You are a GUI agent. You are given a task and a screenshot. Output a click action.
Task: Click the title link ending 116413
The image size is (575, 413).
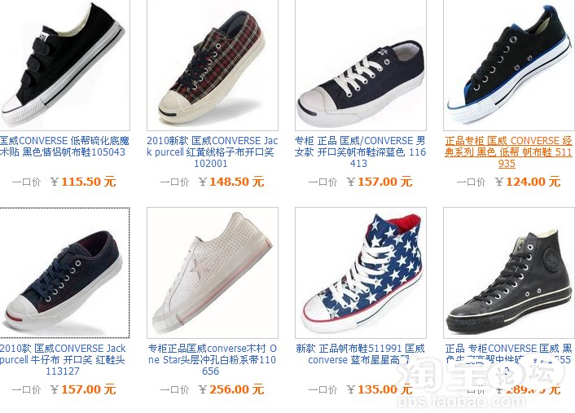coord(360,152)
